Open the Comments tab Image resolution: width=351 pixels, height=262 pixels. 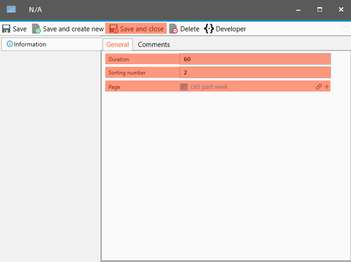154,44
